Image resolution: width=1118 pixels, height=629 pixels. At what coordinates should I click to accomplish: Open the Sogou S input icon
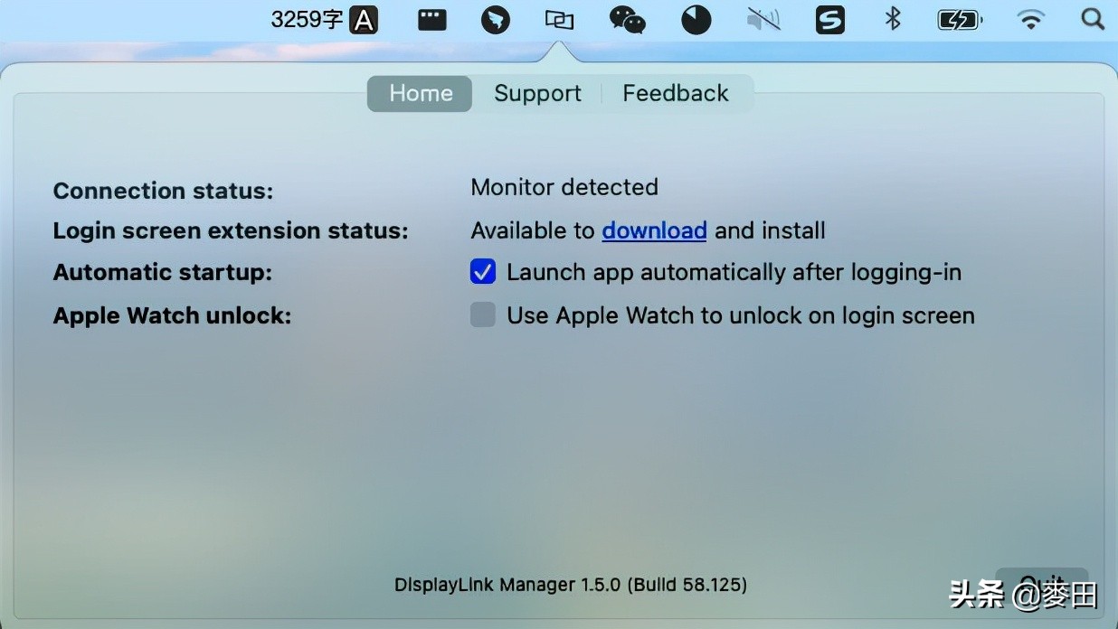pyautogui.click(x=830, y=20)
